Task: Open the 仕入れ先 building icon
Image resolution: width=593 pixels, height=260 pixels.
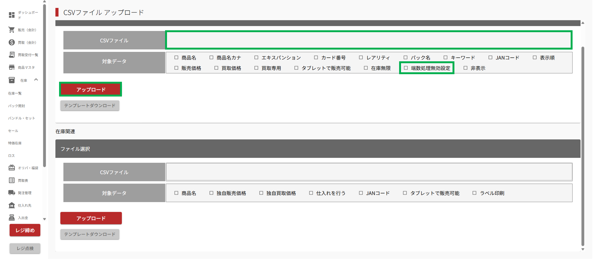Action: tap(12, 205)
